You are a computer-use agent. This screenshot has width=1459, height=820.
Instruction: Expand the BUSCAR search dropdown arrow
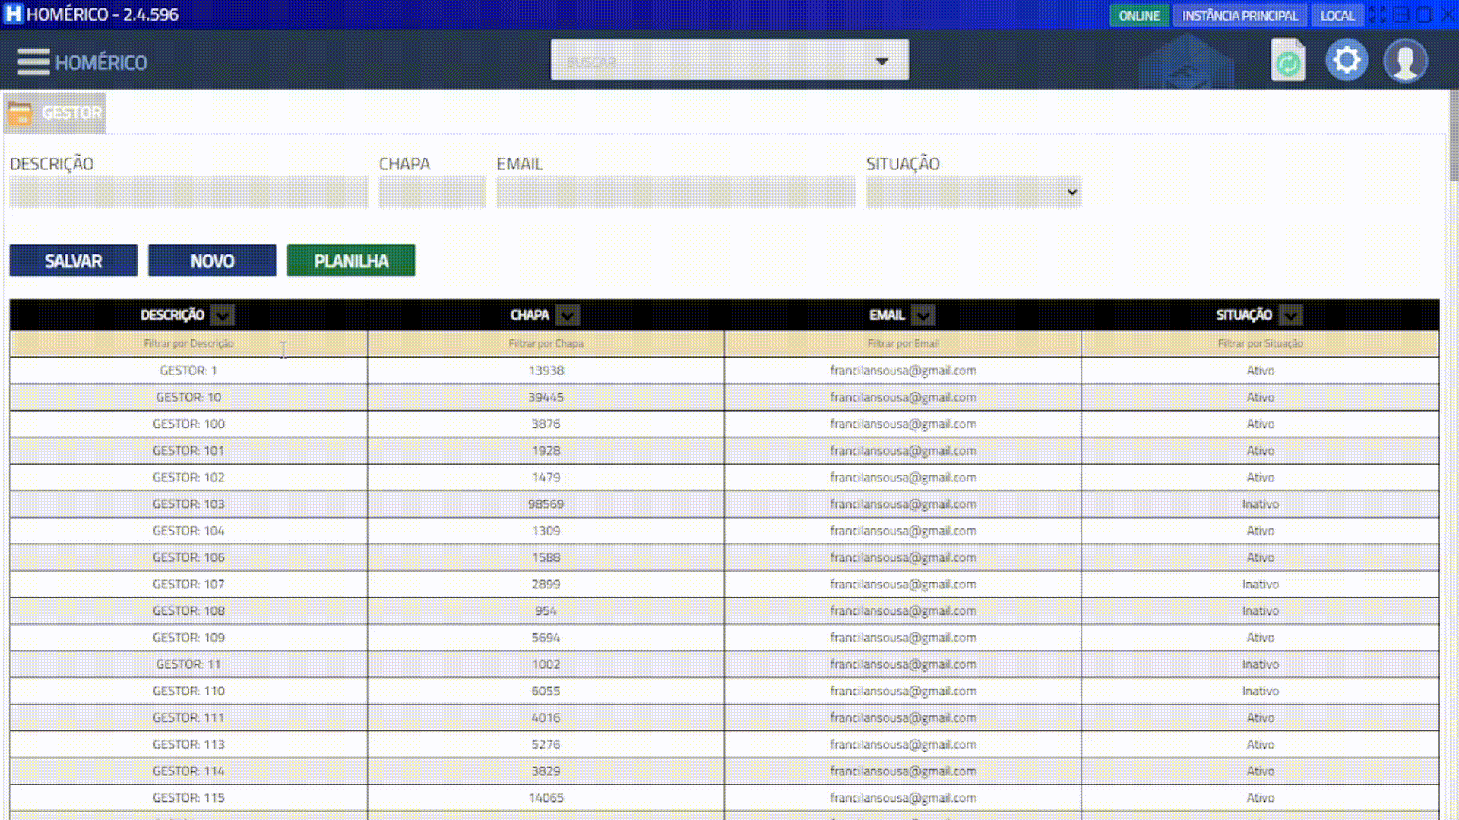coord(881,61)
